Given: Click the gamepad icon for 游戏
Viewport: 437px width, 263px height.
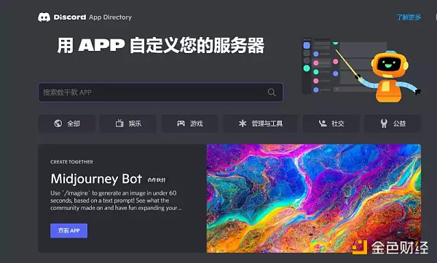Looking at the screenshot, I should [181, 124].
